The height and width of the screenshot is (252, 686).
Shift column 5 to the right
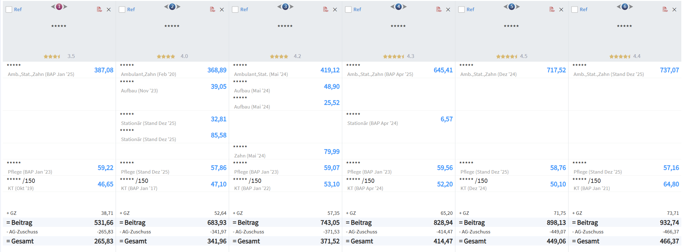[518, 7]
